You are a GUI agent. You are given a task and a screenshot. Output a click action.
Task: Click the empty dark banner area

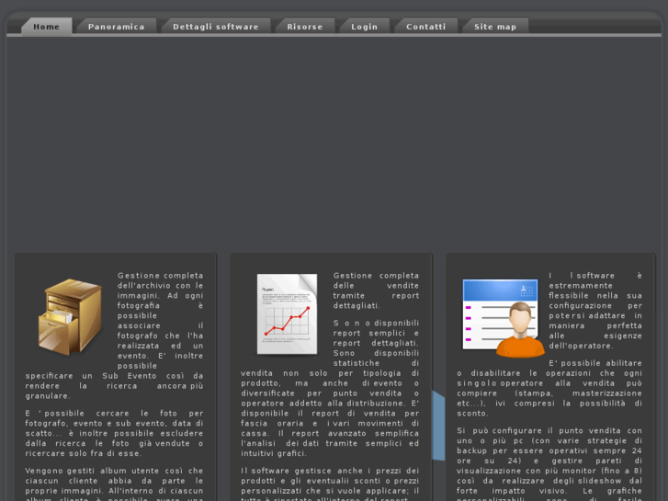coord(334,138)
